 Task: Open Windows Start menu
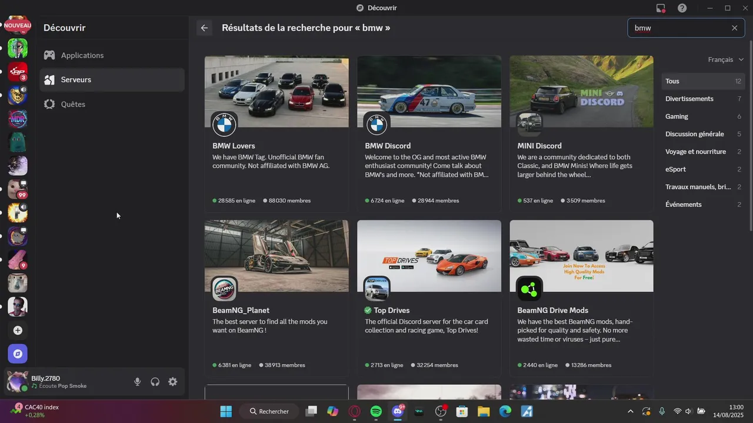click(x=226, y=411)
